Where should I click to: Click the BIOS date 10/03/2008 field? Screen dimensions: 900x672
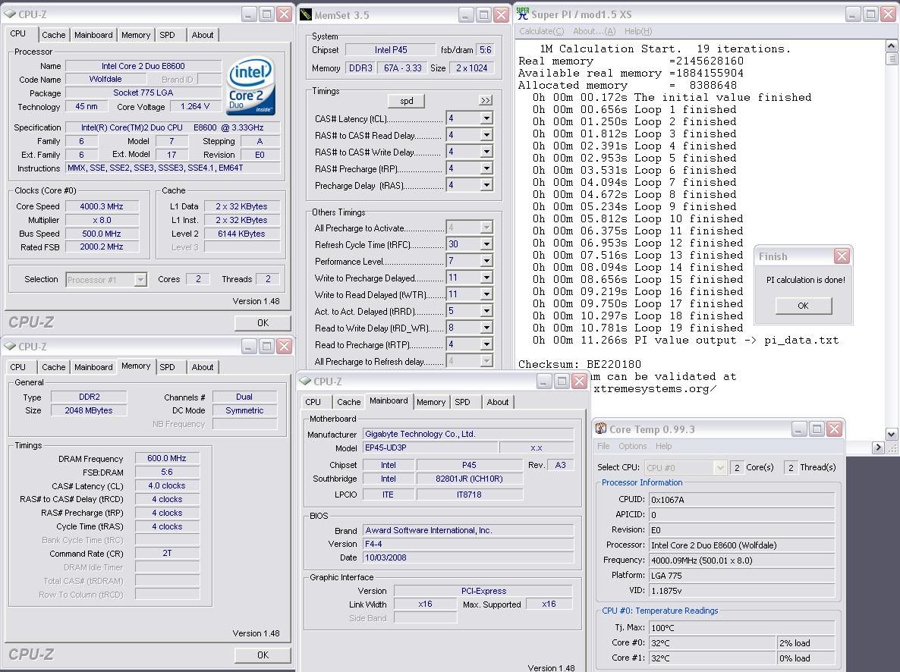coord(467,557)
